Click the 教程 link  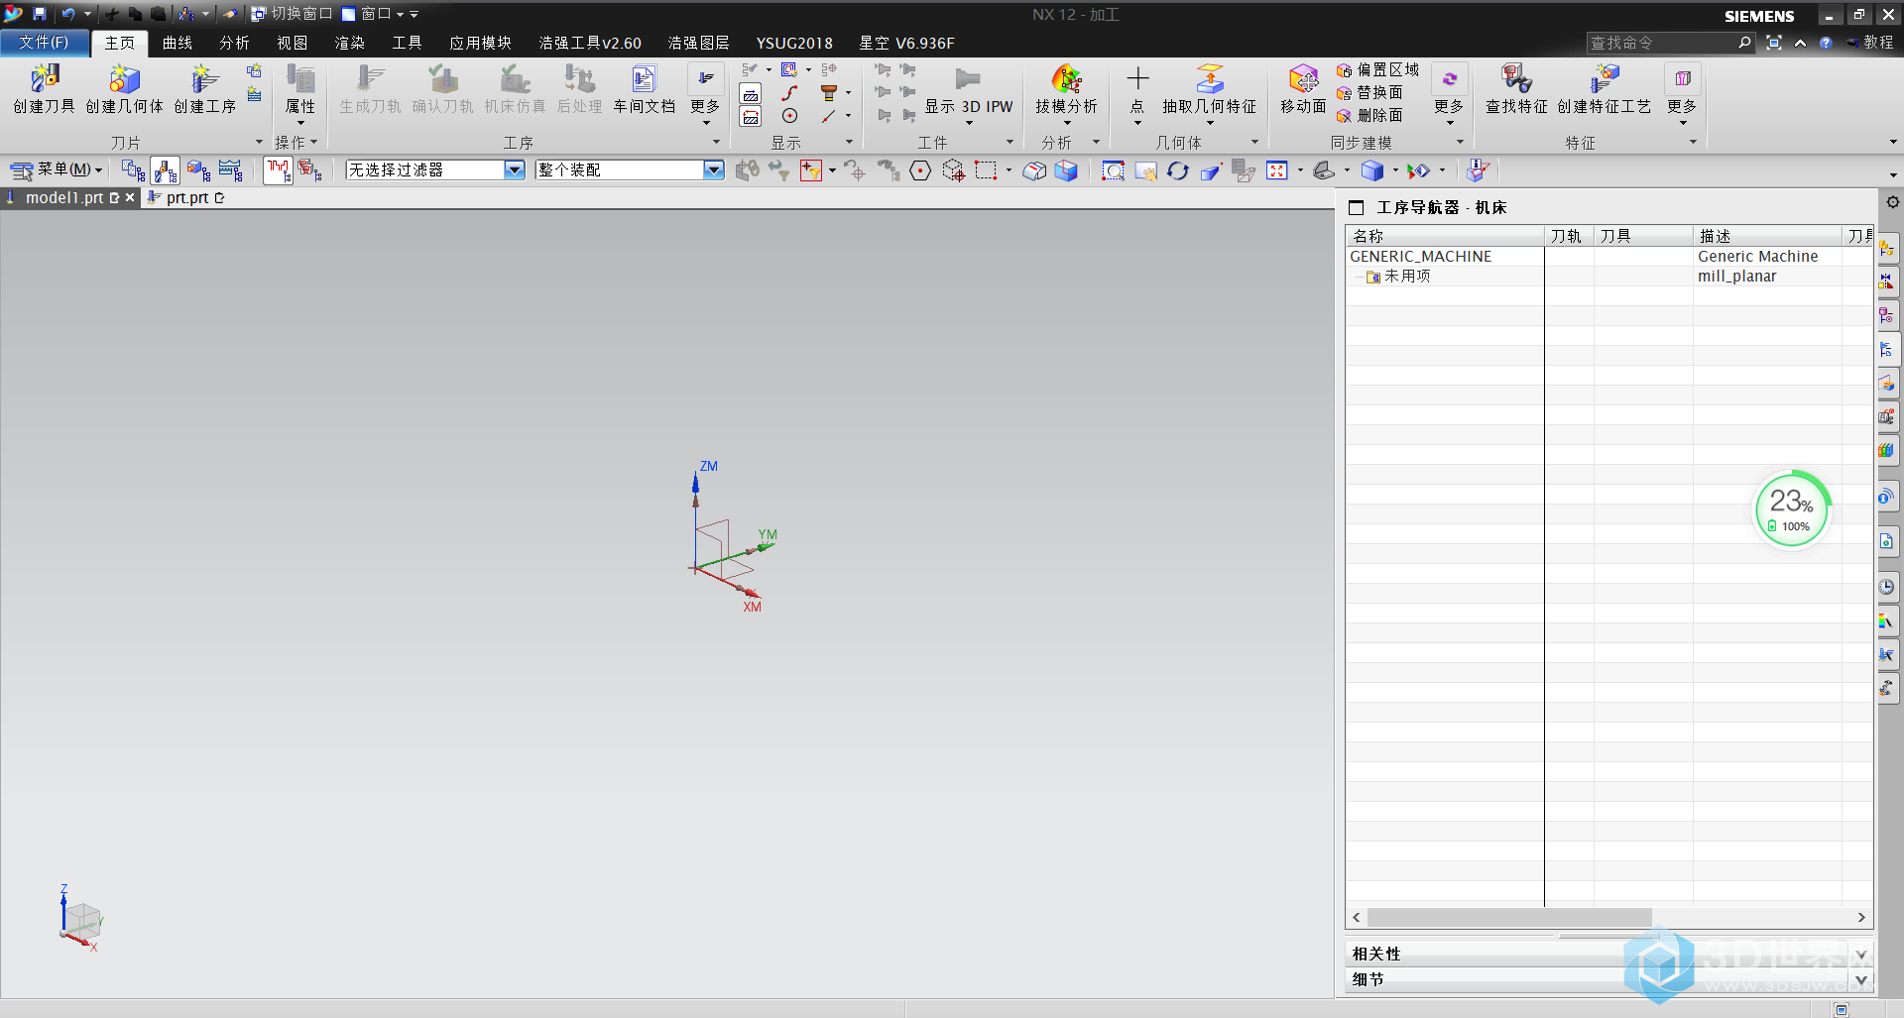click(1870, 43)
